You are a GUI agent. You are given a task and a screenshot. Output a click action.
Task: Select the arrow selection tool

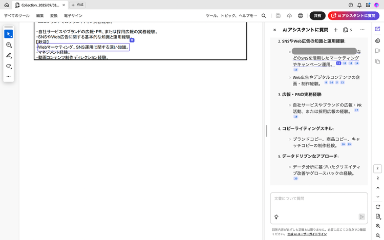(x=9, y=34)
